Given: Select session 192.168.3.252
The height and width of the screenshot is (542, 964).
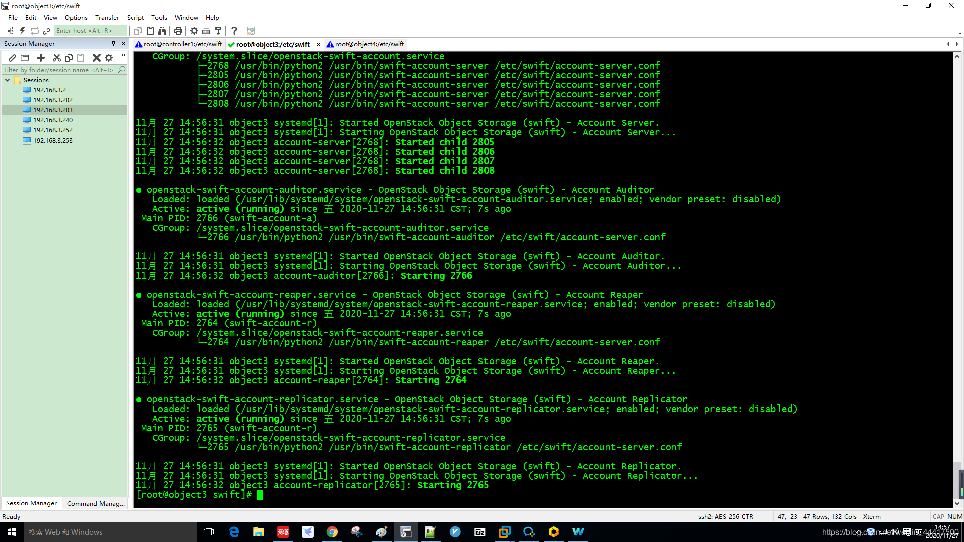Looking at the screenshot, I should pos(53,130).
